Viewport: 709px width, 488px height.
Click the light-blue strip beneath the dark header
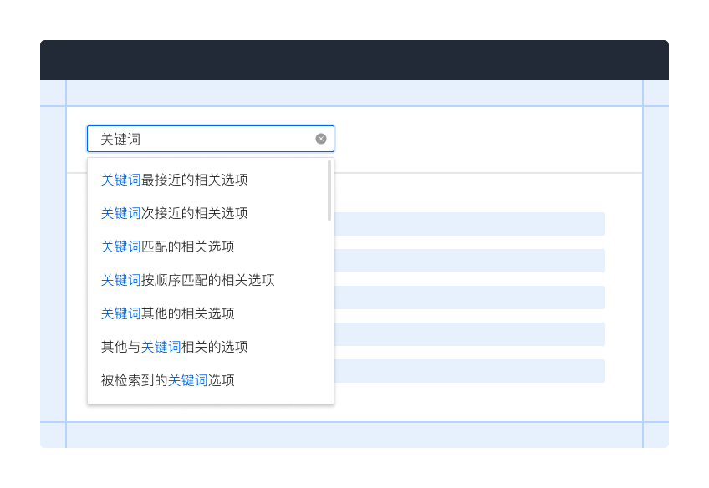tap(354, 93)
